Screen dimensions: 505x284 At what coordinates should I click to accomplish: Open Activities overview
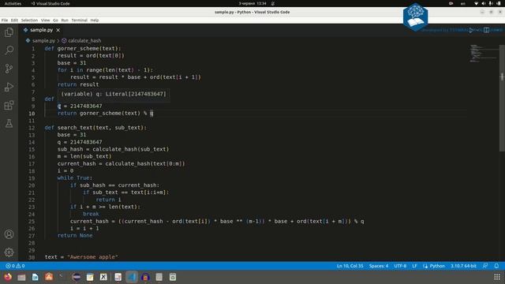13,3
